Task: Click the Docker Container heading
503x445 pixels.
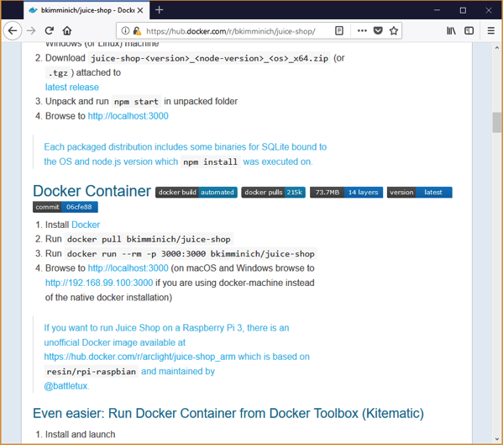Action: (92, 191)
